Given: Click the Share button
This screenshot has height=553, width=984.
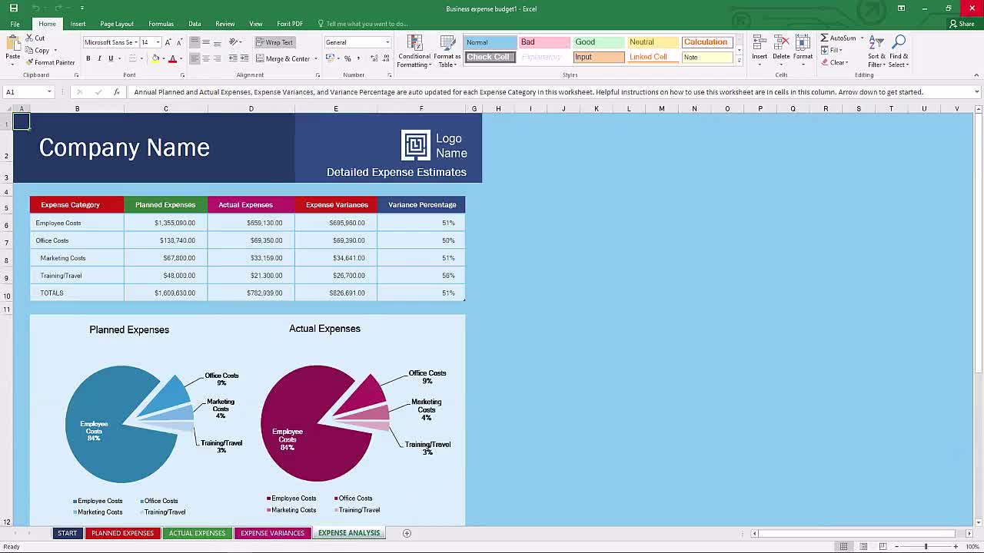Looking at the screenshot, I should point(962,23).
